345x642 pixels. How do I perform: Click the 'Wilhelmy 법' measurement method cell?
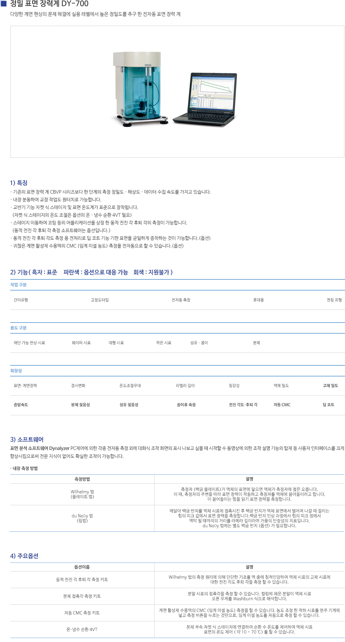[82, 494]
